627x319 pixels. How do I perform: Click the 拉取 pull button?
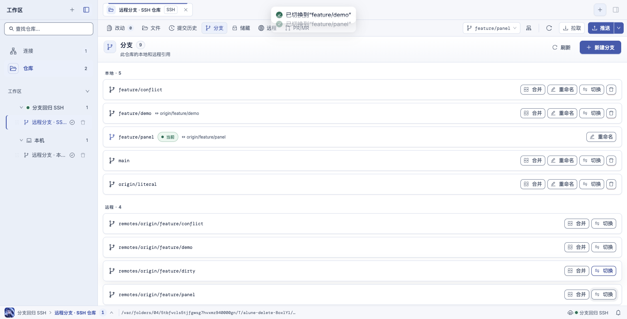(572, 28)
